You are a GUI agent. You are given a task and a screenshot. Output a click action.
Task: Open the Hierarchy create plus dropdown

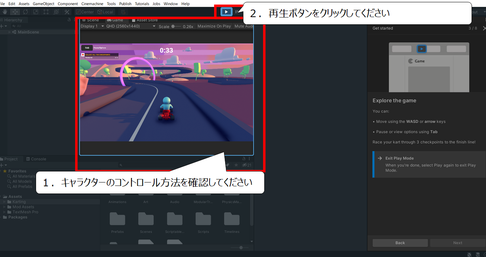point(3,26)
